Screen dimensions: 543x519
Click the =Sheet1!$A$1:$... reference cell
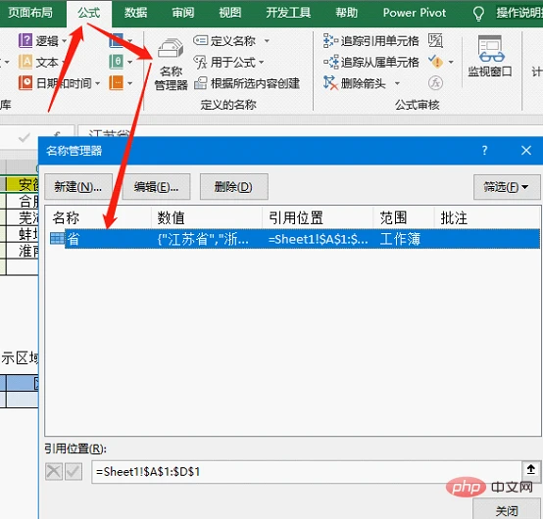[318, 239]
